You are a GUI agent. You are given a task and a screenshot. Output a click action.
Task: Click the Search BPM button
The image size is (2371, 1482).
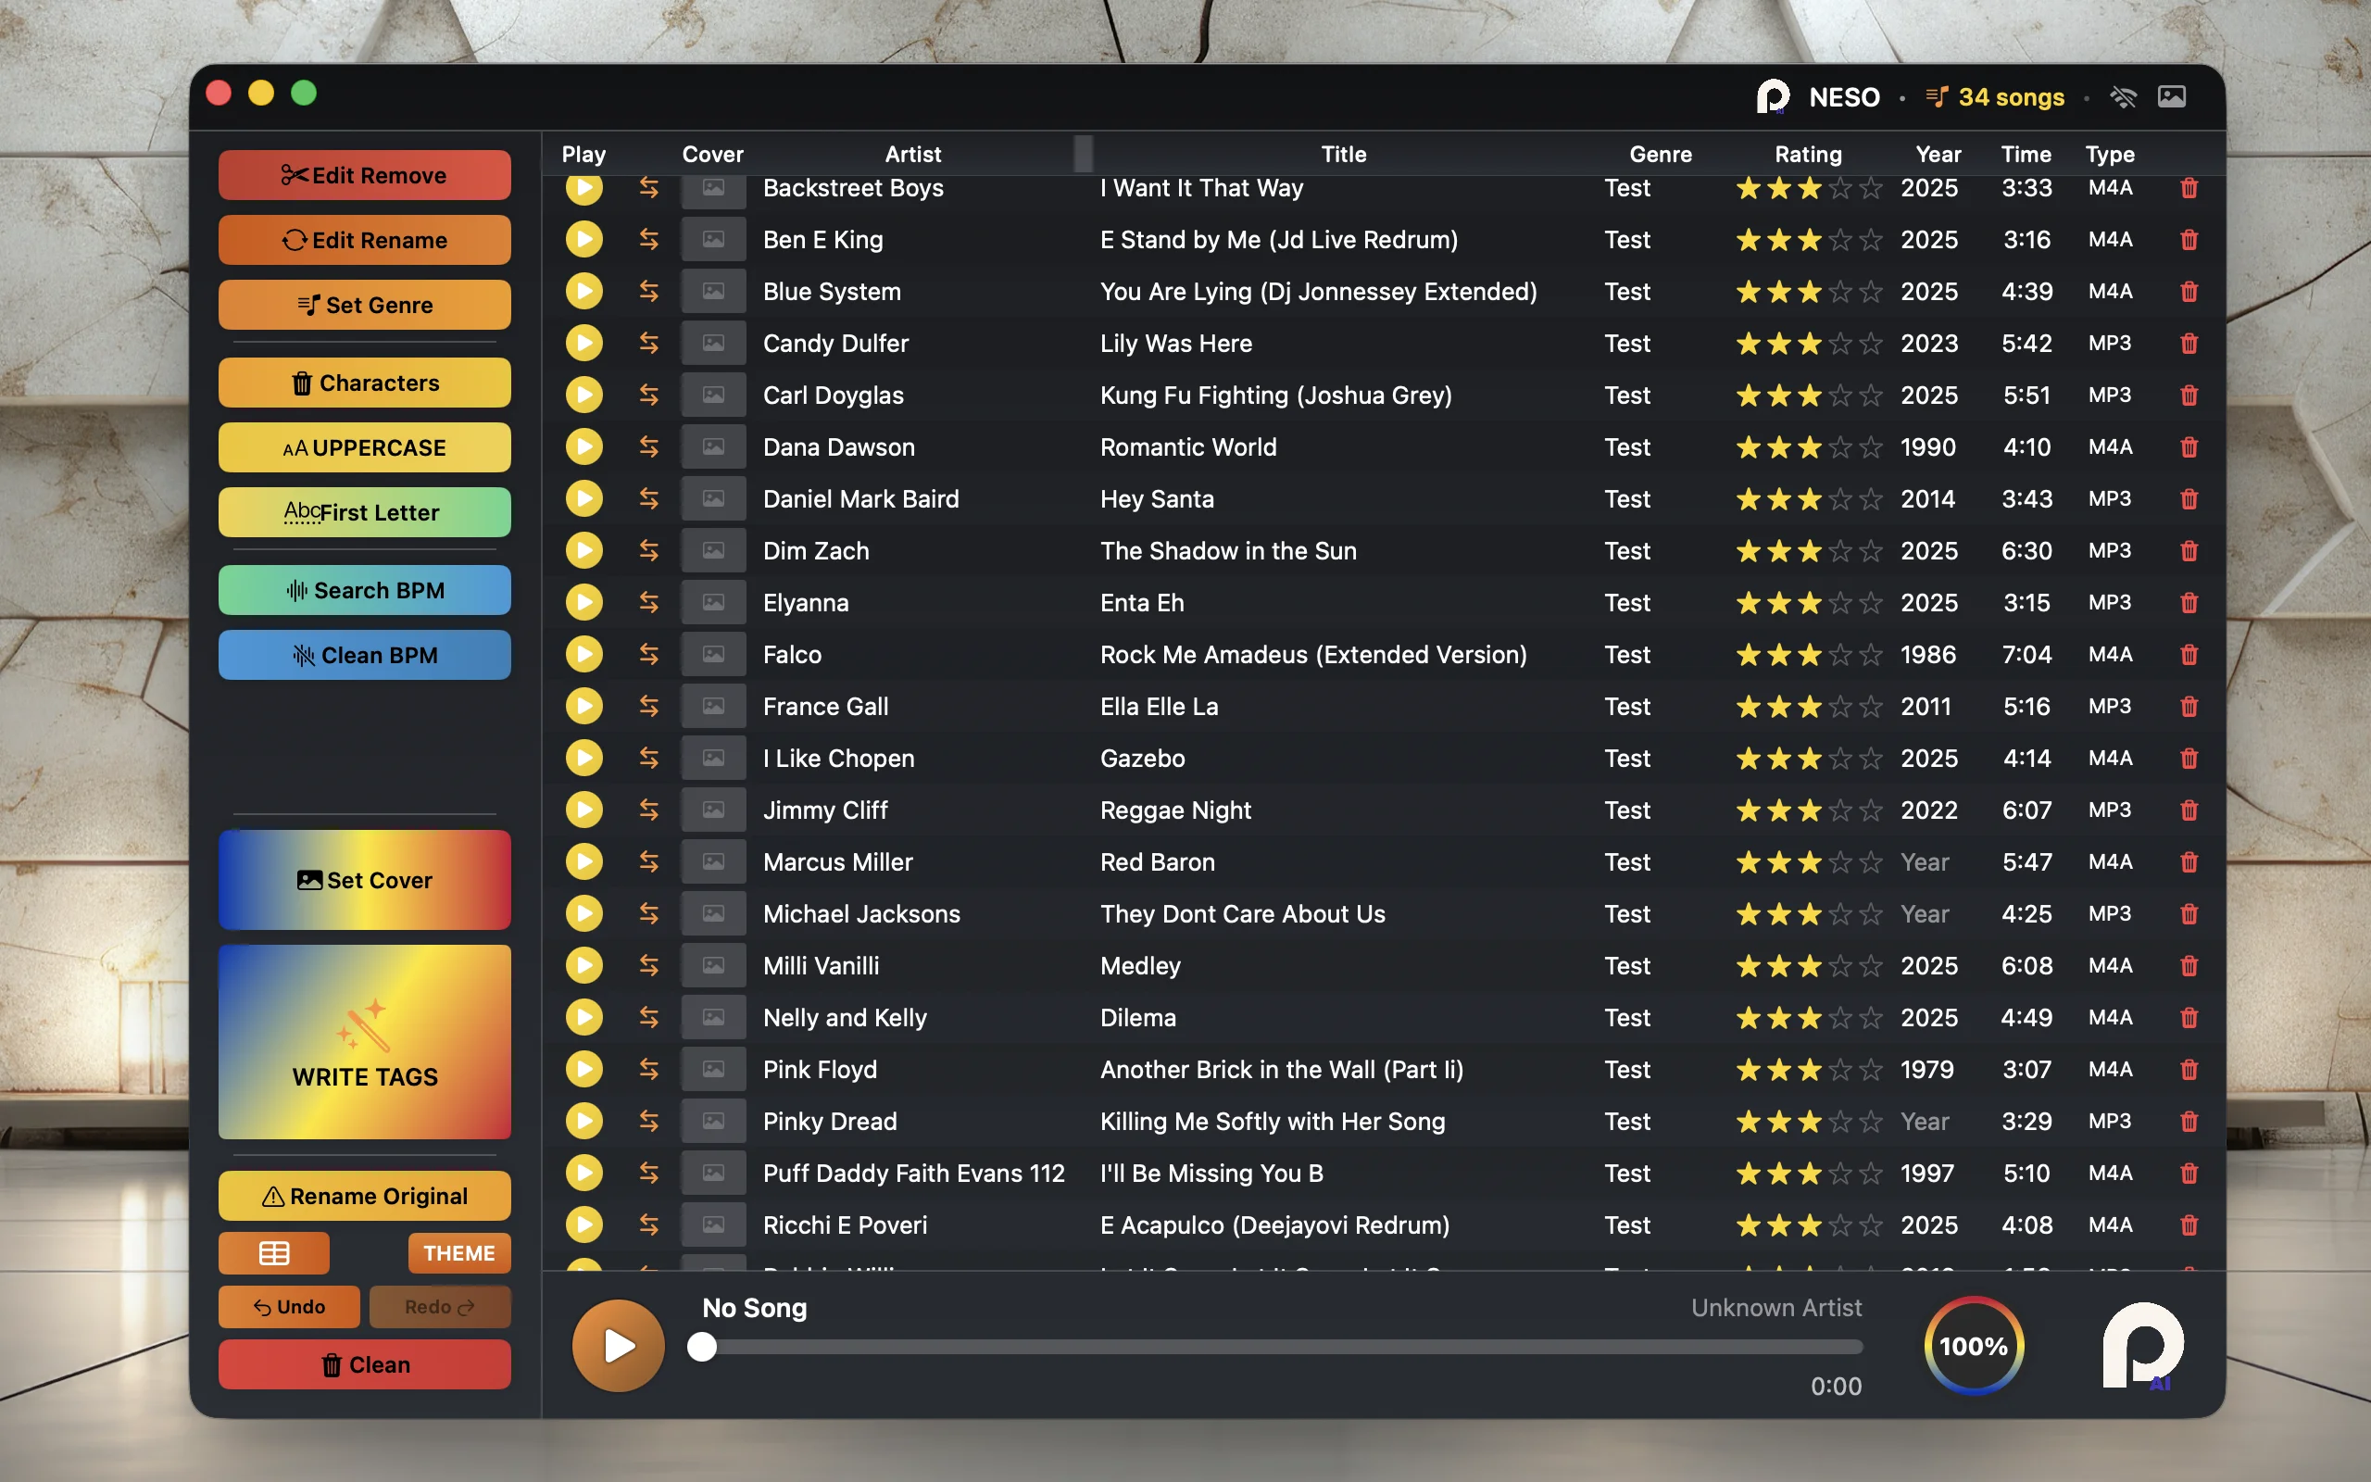pos(365,590)
